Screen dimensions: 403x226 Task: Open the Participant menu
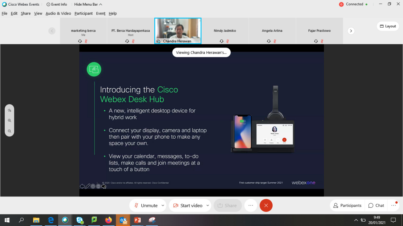(83, 14)
